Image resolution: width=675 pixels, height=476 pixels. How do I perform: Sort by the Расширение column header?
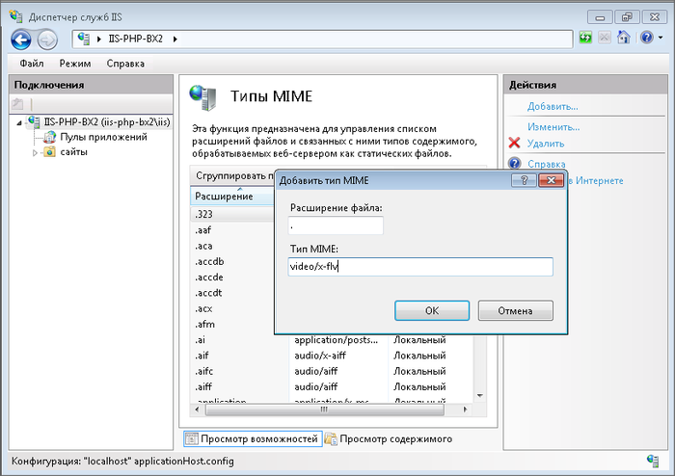point(231,197)
